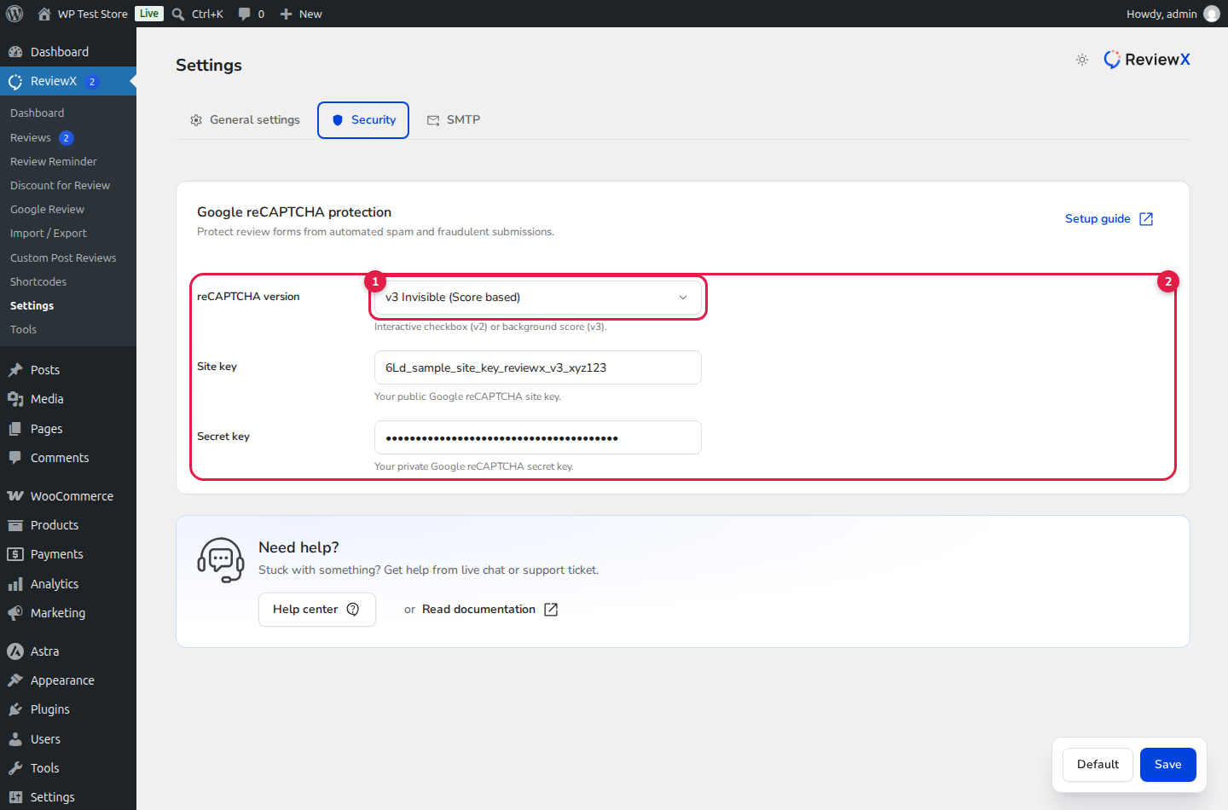Click the Help center button

pos(317,610)
